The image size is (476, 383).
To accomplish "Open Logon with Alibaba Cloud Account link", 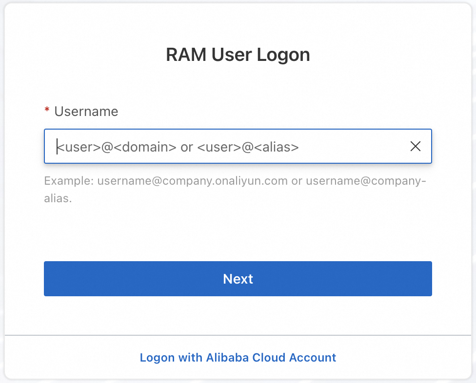I will [238, 358].
